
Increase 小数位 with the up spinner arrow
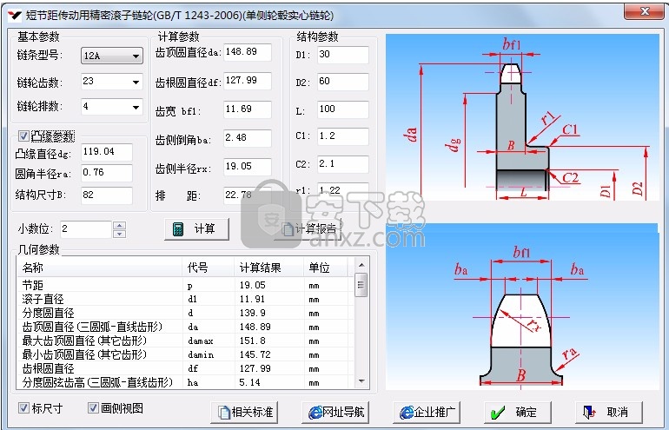[120, 225]
